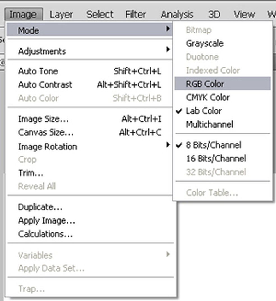The image size is (276, 301).
Task: Select CMYK Color mode
Action: (208, 97)
